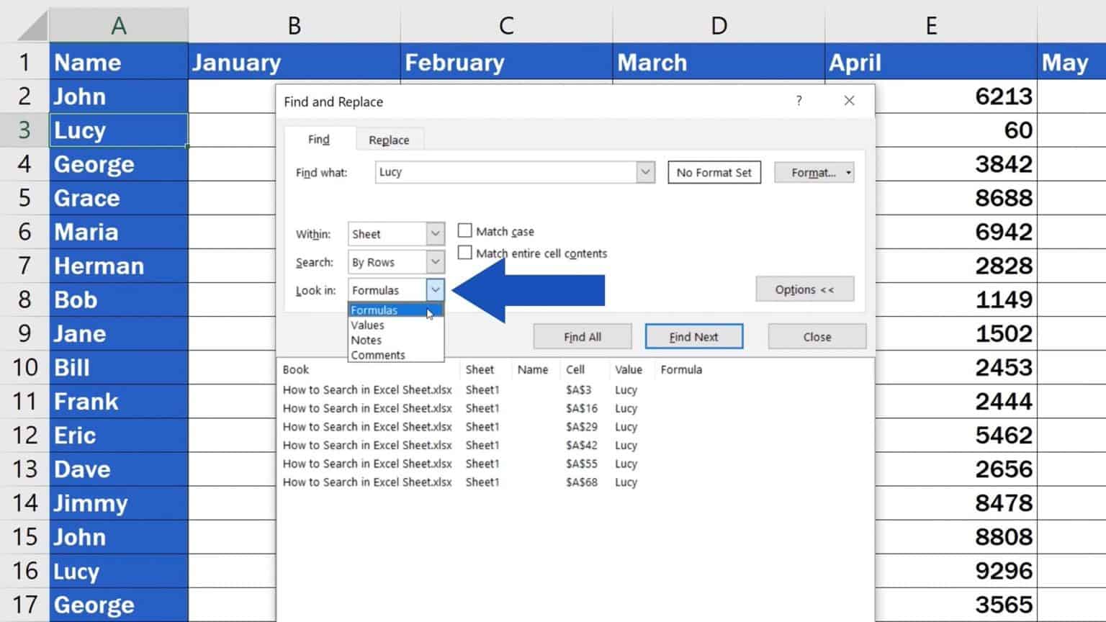This screenshot has height=622, width=1106.
Task: Enable Match entire cell contents
Action: [x=465, y=253]
